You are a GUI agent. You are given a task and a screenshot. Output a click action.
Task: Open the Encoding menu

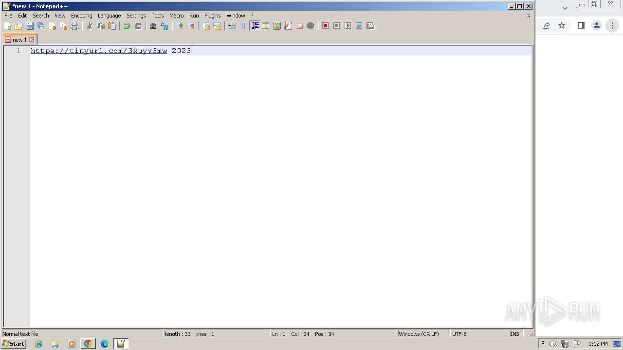[81, 16]
